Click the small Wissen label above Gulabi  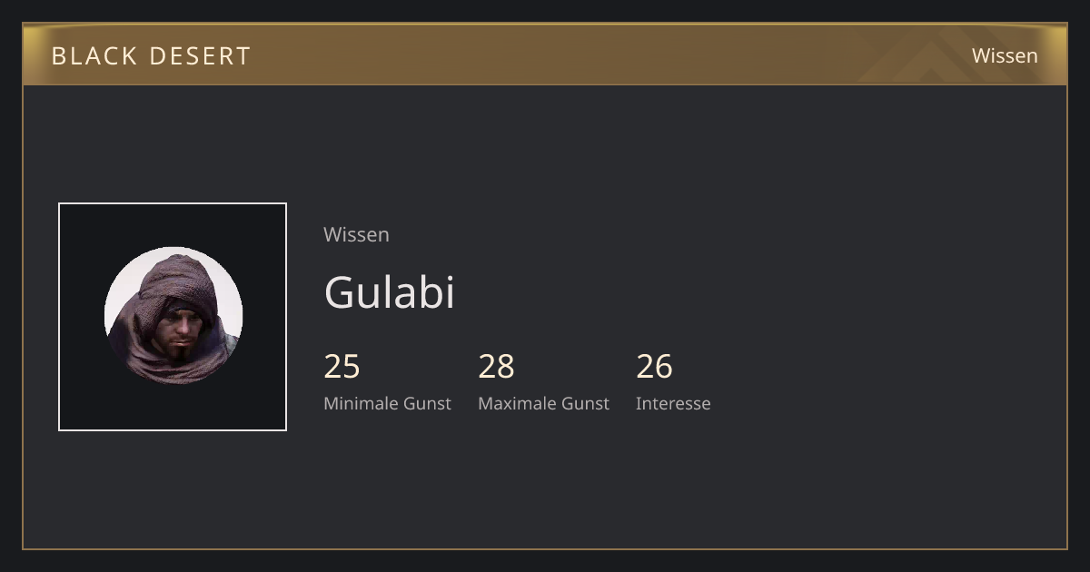pyautogui.click(x=356, y=234)
